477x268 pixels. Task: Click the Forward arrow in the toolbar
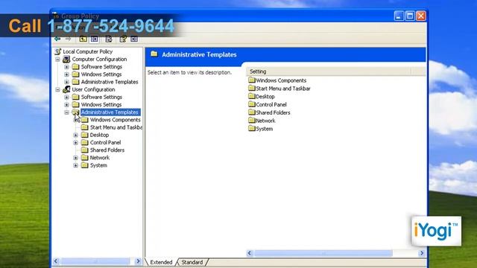tap(68, 39)
